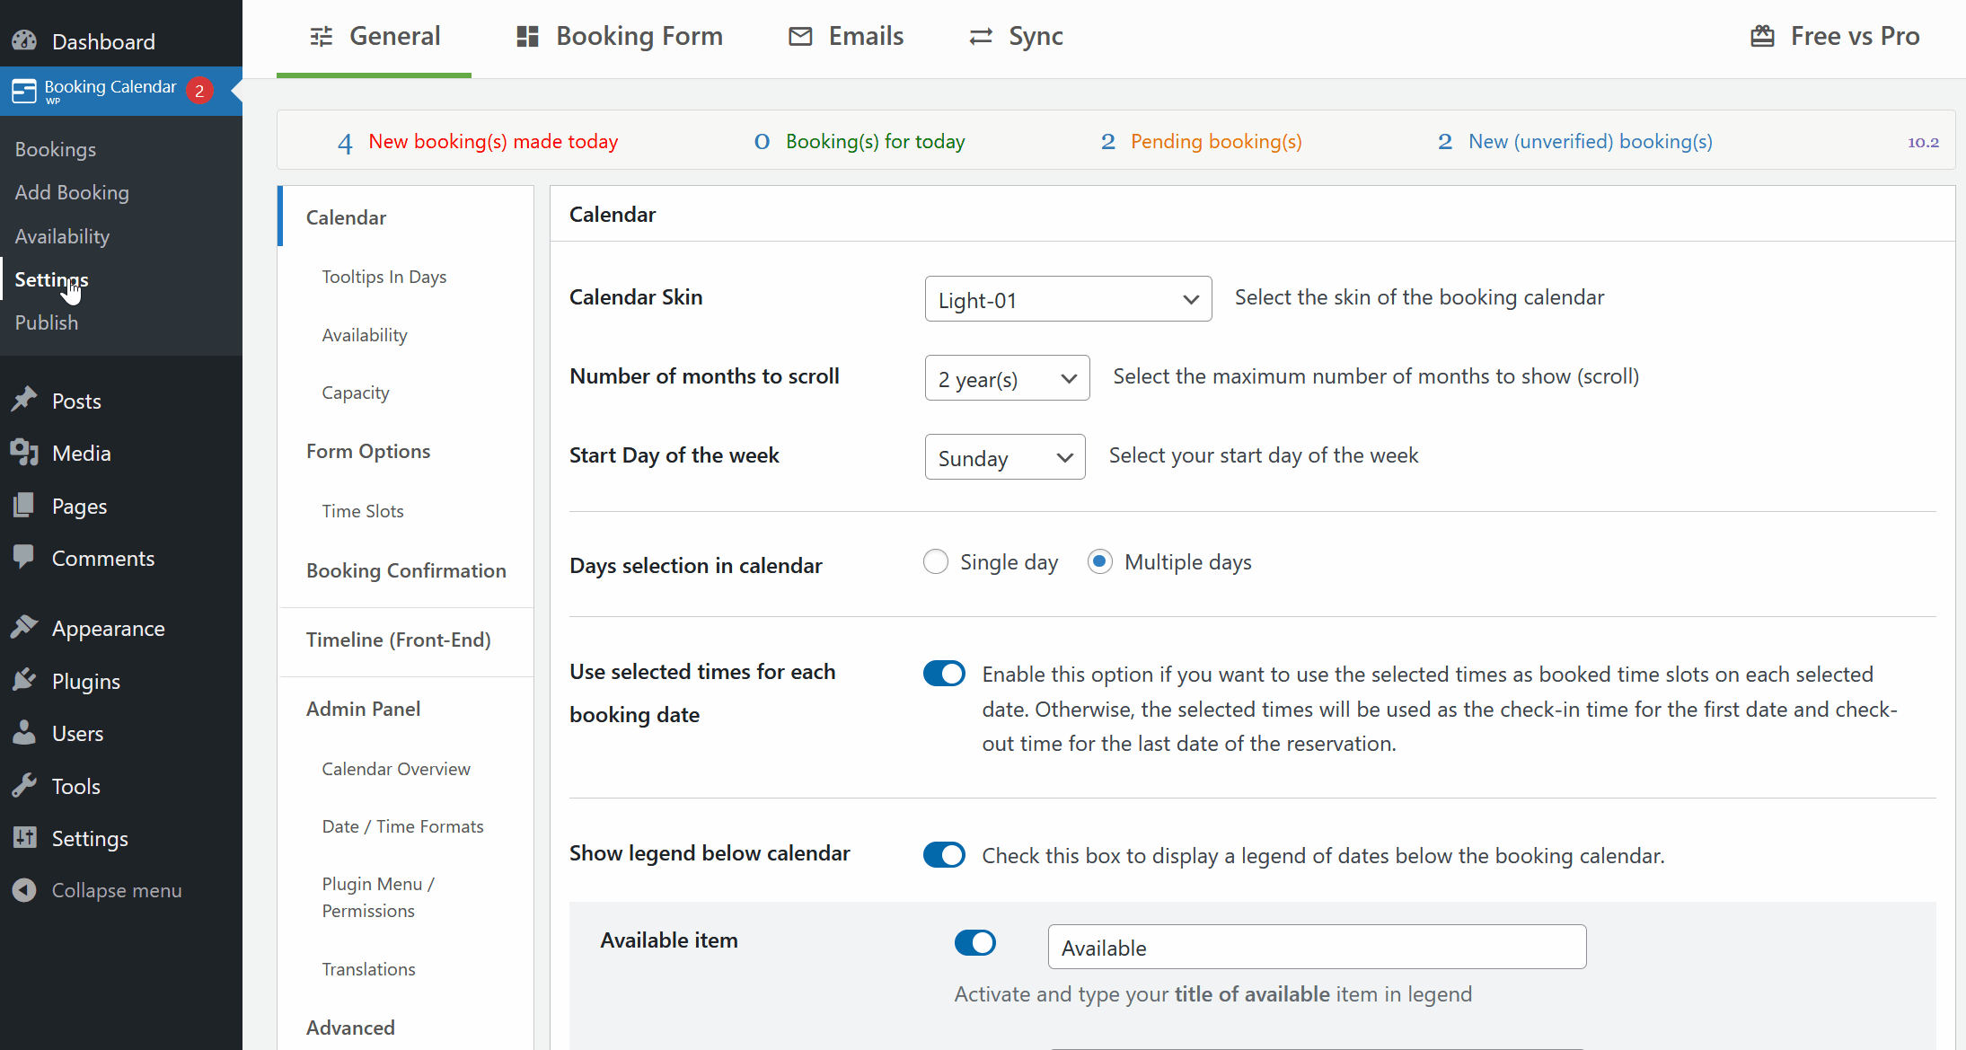Open the Capacity settings subsection
The width and height of the screenshot is (1966, 1050).
[356, 393]
